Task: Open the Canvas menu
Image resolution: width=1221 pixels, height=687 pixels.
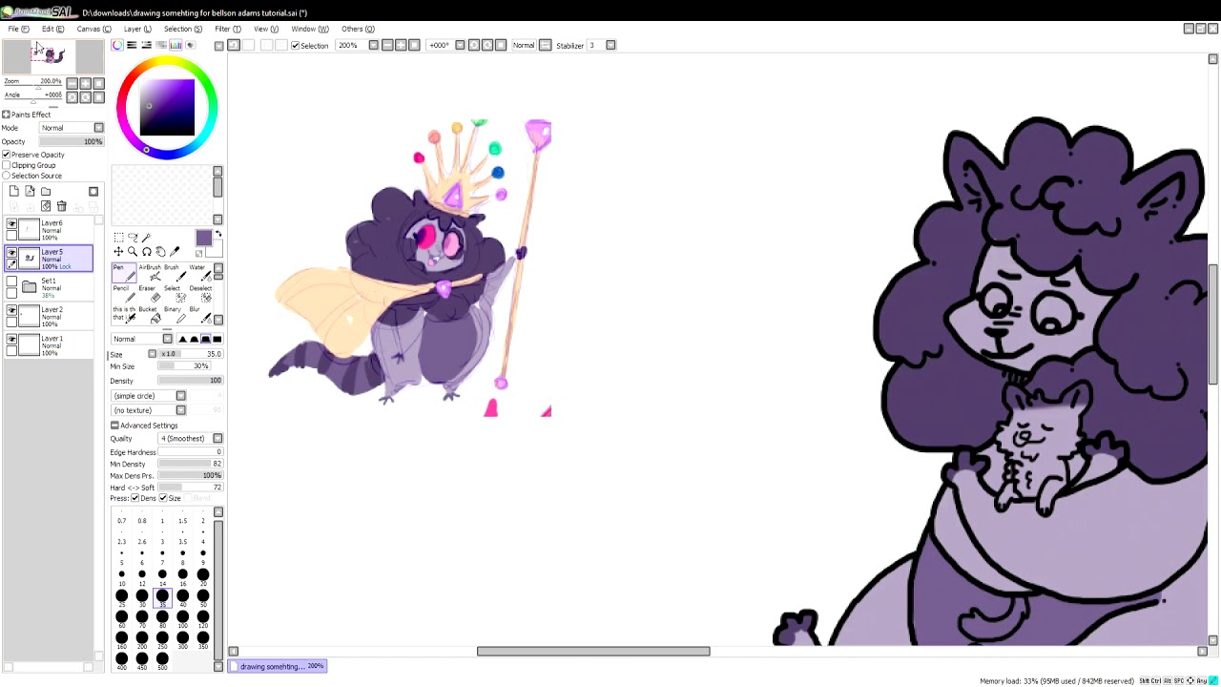Action: click(93, 29)
